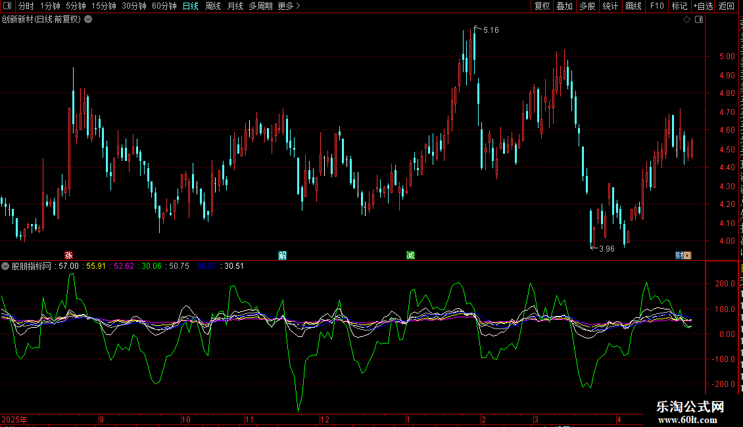Click the 财 event marker

pyautogui.click(x=679, y=256)
